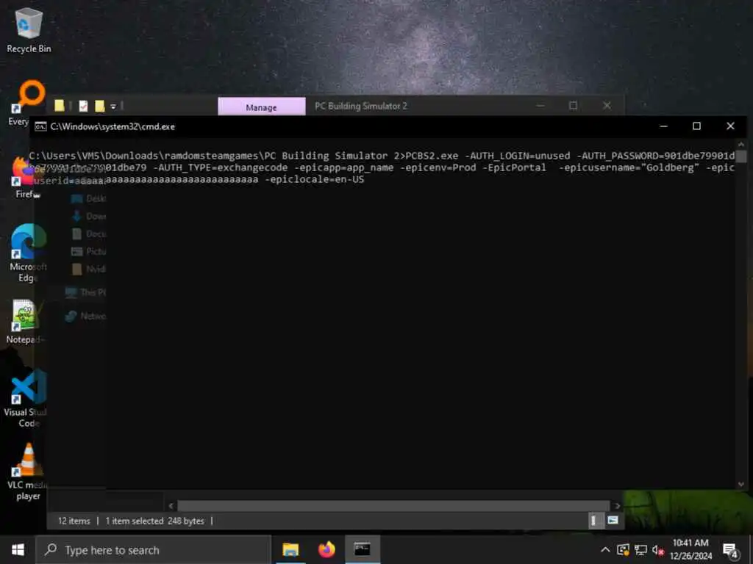Maximize the cmd.exe window
753x564 pixels.
coord(697,126)
